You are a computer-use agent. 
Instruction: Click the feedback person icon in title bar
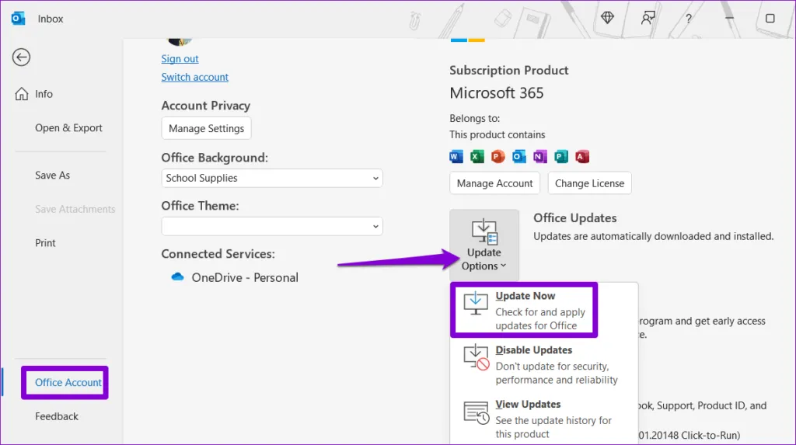coord(648,18)
